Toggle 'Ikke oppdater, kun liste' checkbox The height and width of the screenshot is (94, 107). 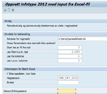[x=7, y=74]
